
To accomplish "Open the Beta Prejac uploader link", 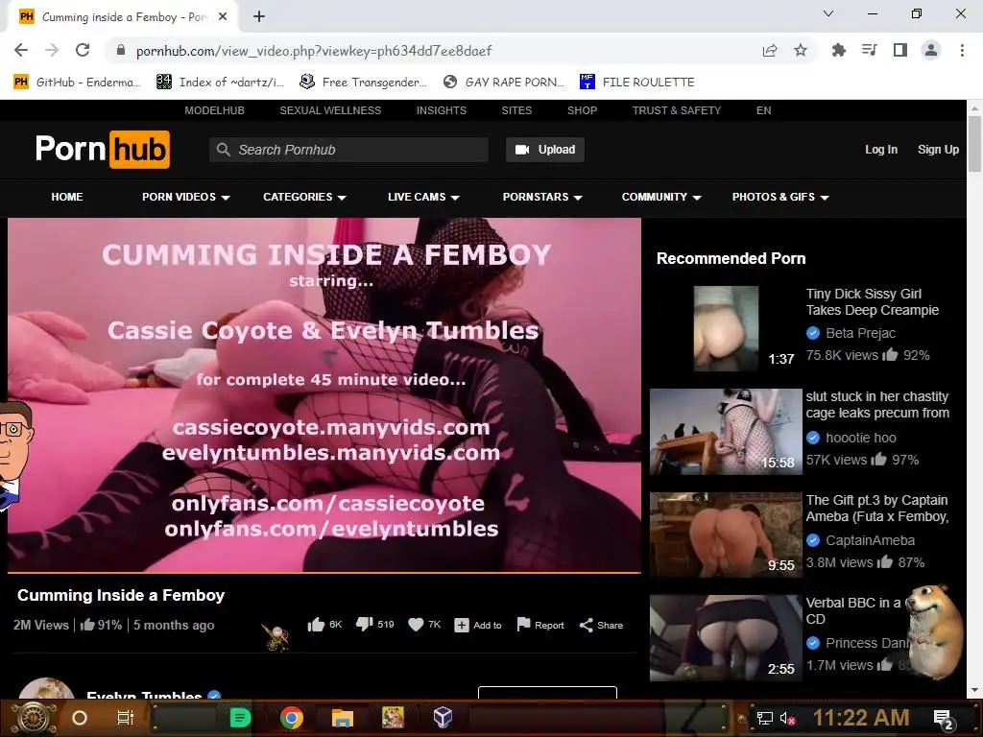I will pos(861,333).
